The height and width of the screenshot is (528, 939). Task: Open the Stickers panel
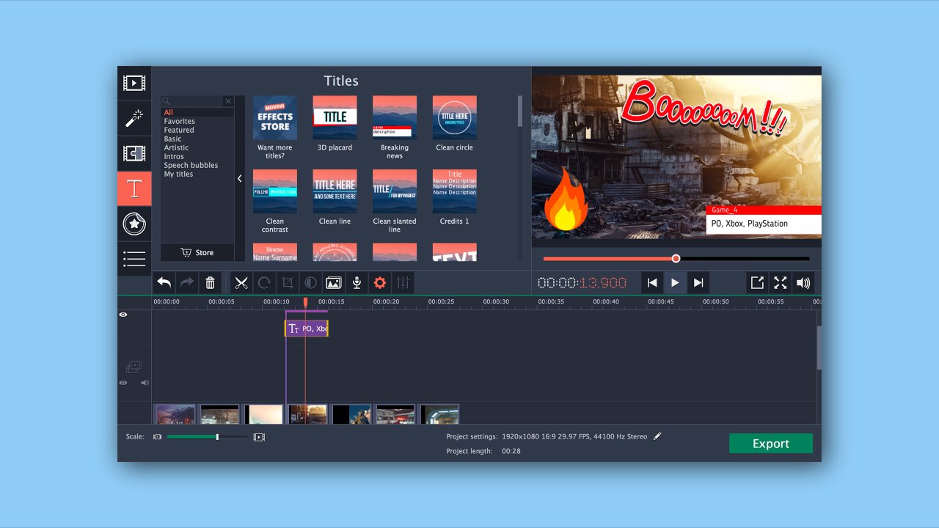click(134, 224)
